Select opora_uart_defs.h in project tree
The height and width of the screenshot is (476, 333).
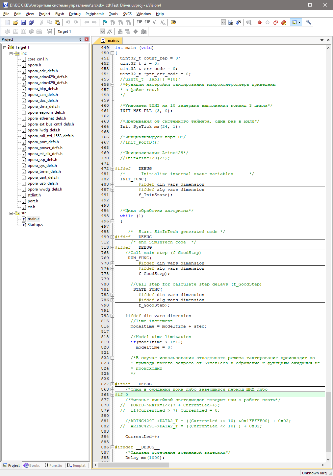coord(43,177)
